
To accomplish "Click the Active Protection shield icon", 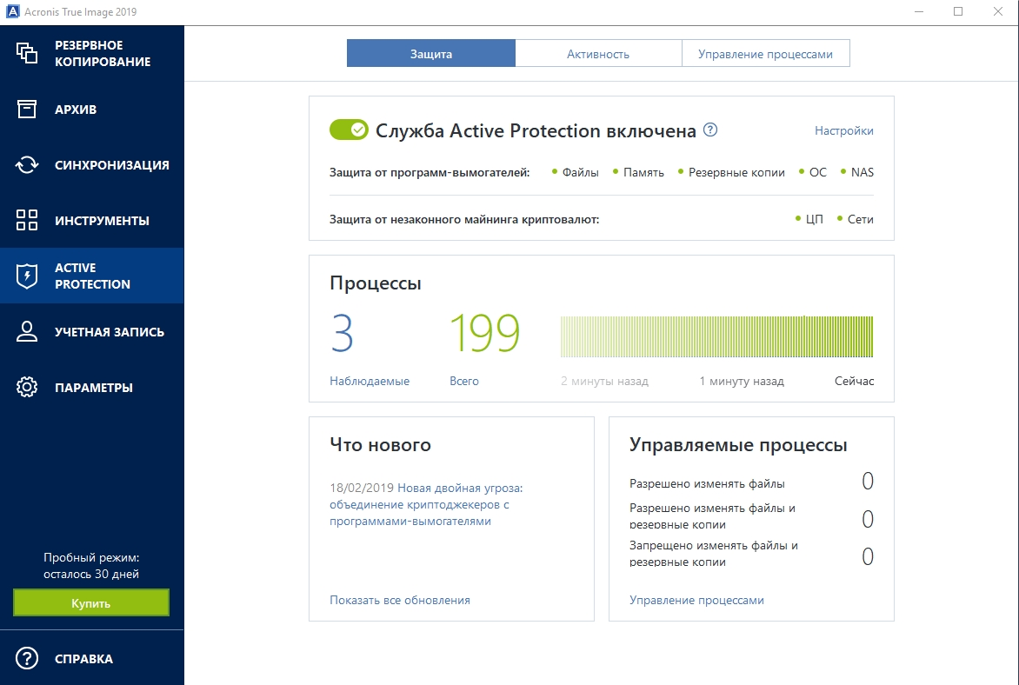I will (27, 276).
